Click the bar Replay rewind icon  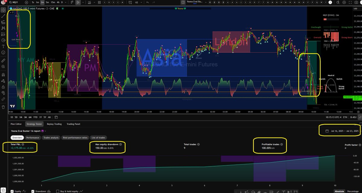[136, 2]
